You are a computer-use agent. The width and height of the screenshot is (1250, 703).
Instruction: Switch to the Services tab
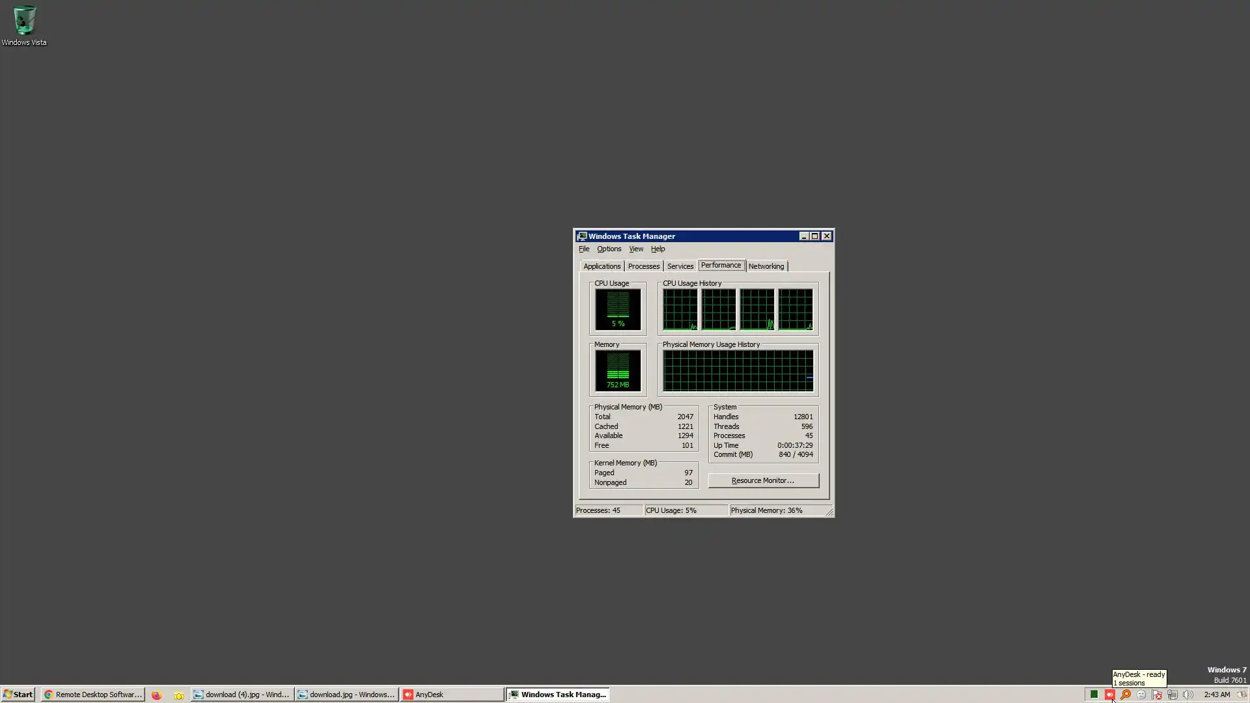(x=680, y=266)
